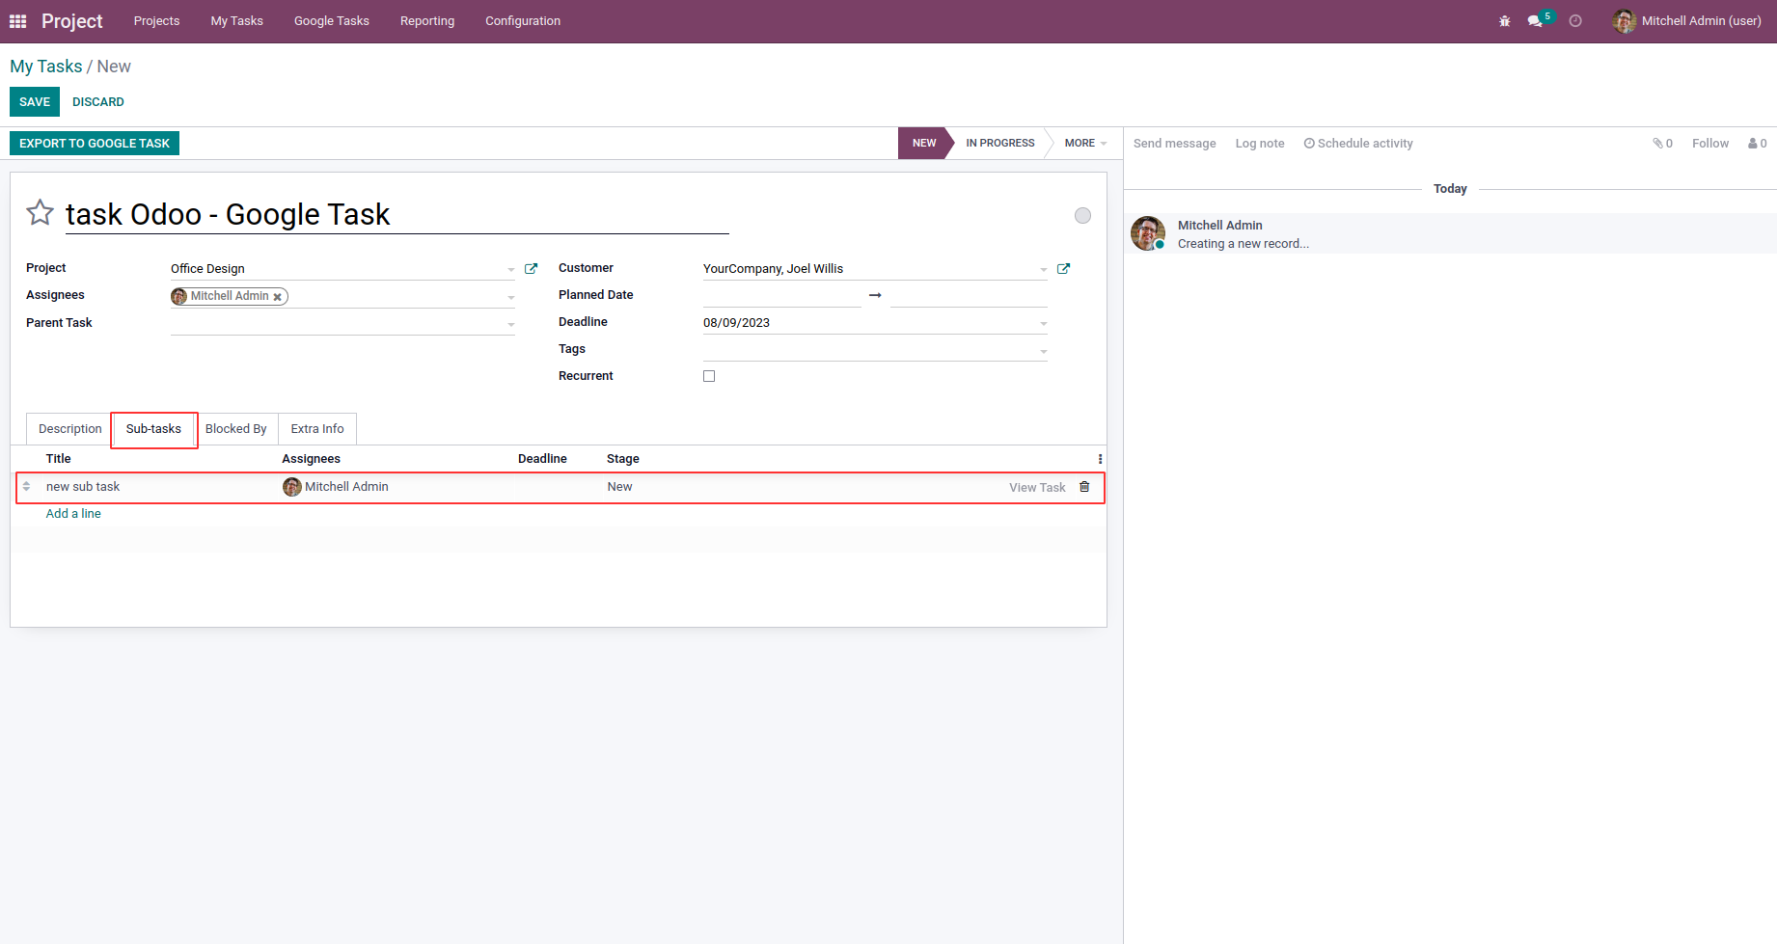Open Project external link icon
The image size is (1777, 944).
point(531,269)
